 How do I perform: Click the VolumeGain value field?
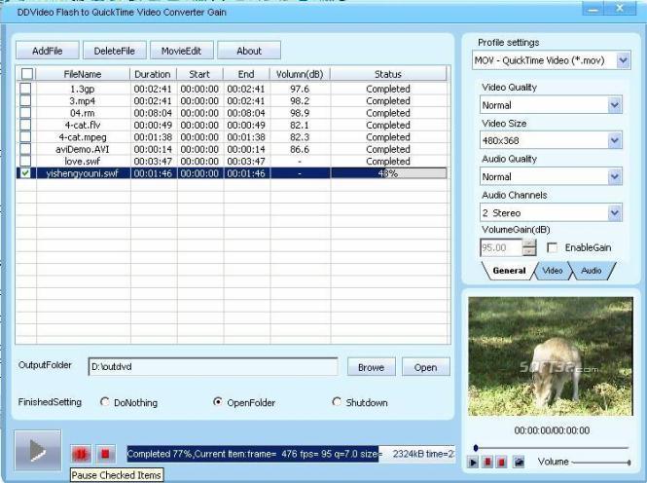point(502,247)
